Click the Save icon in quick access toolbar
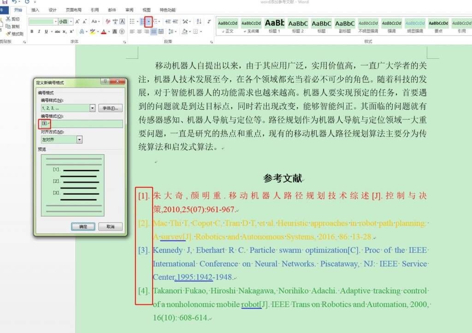 point(5,2)
